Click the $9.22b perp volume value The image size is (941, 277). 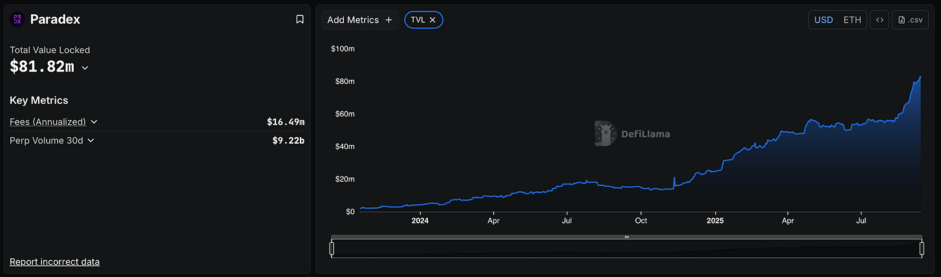point(288,140)
